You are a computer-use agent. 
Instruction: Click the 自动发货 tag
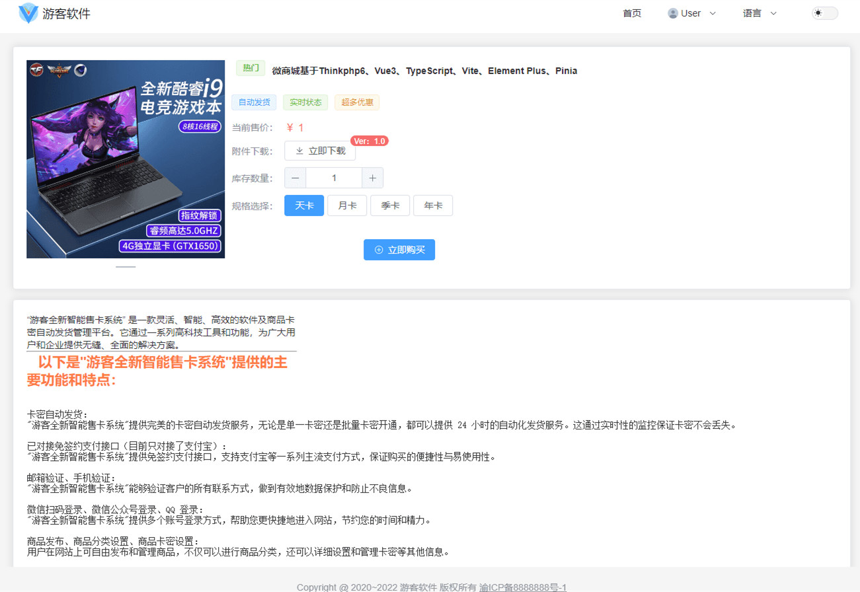[254, 102]
